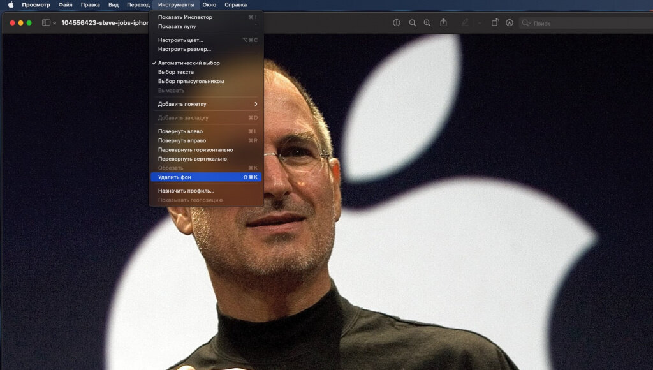
Task: Open the Переход menu
Action: point(138,5)
